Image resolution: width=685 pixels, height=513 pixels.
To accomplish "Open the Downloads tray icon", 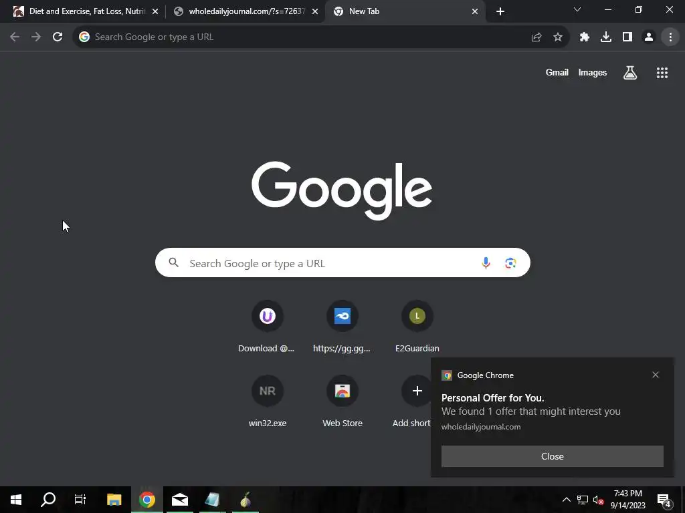I will pos(606,37).
